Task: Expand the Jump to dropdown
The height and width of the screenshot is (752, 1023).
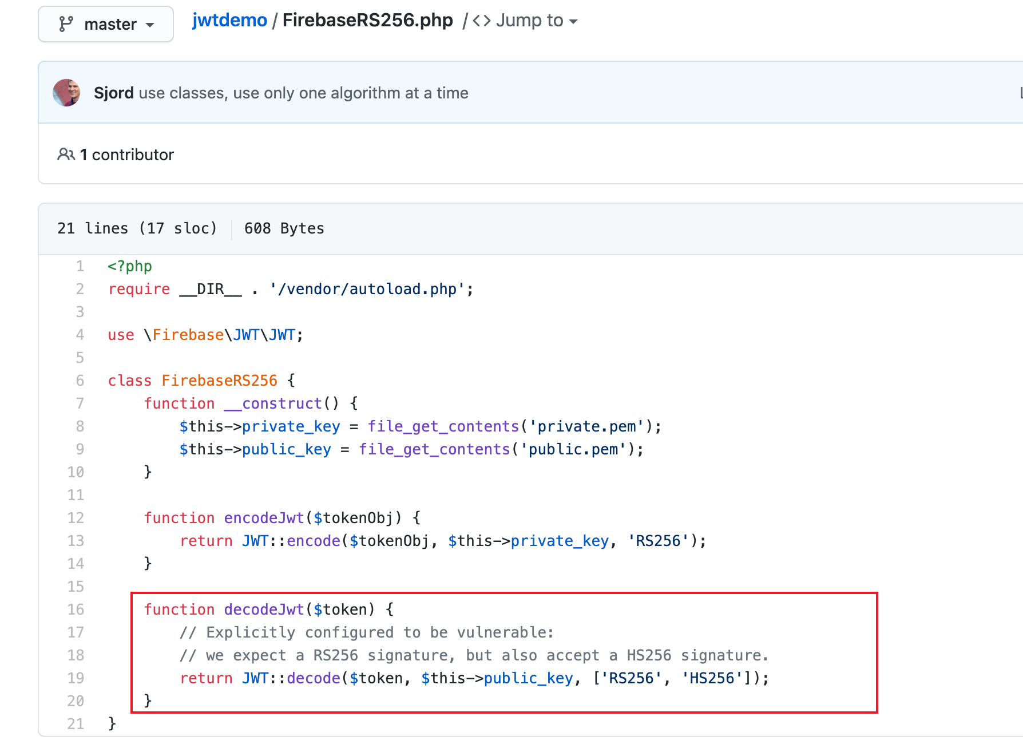Action: (537, 21)
